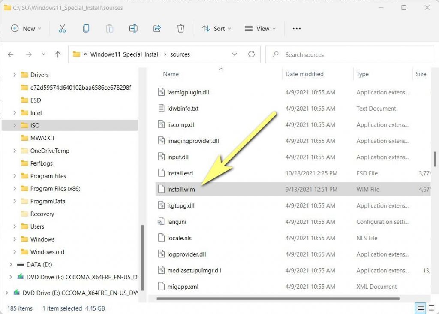Refresh the folder view with the refresh icon

point(252,54)
